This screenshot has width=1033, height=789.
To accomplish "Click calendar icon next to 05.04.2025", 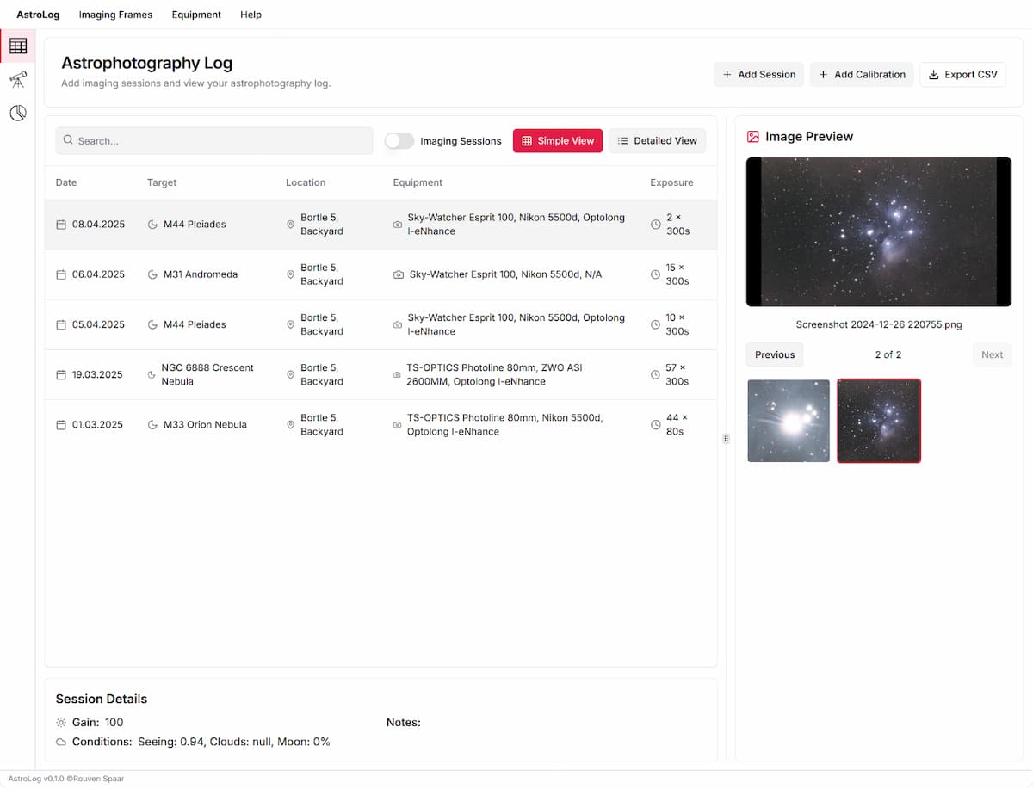I will click(61, 324).
